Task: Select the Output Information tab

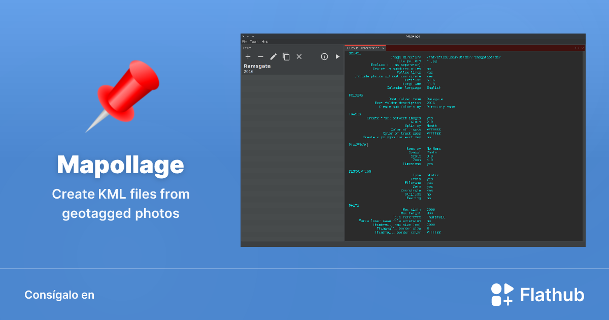Action: point(363,48)
